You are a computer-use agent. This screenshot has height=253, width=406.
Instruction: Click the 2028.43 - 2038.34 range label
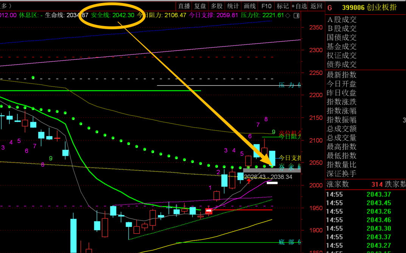click(268, 177)
